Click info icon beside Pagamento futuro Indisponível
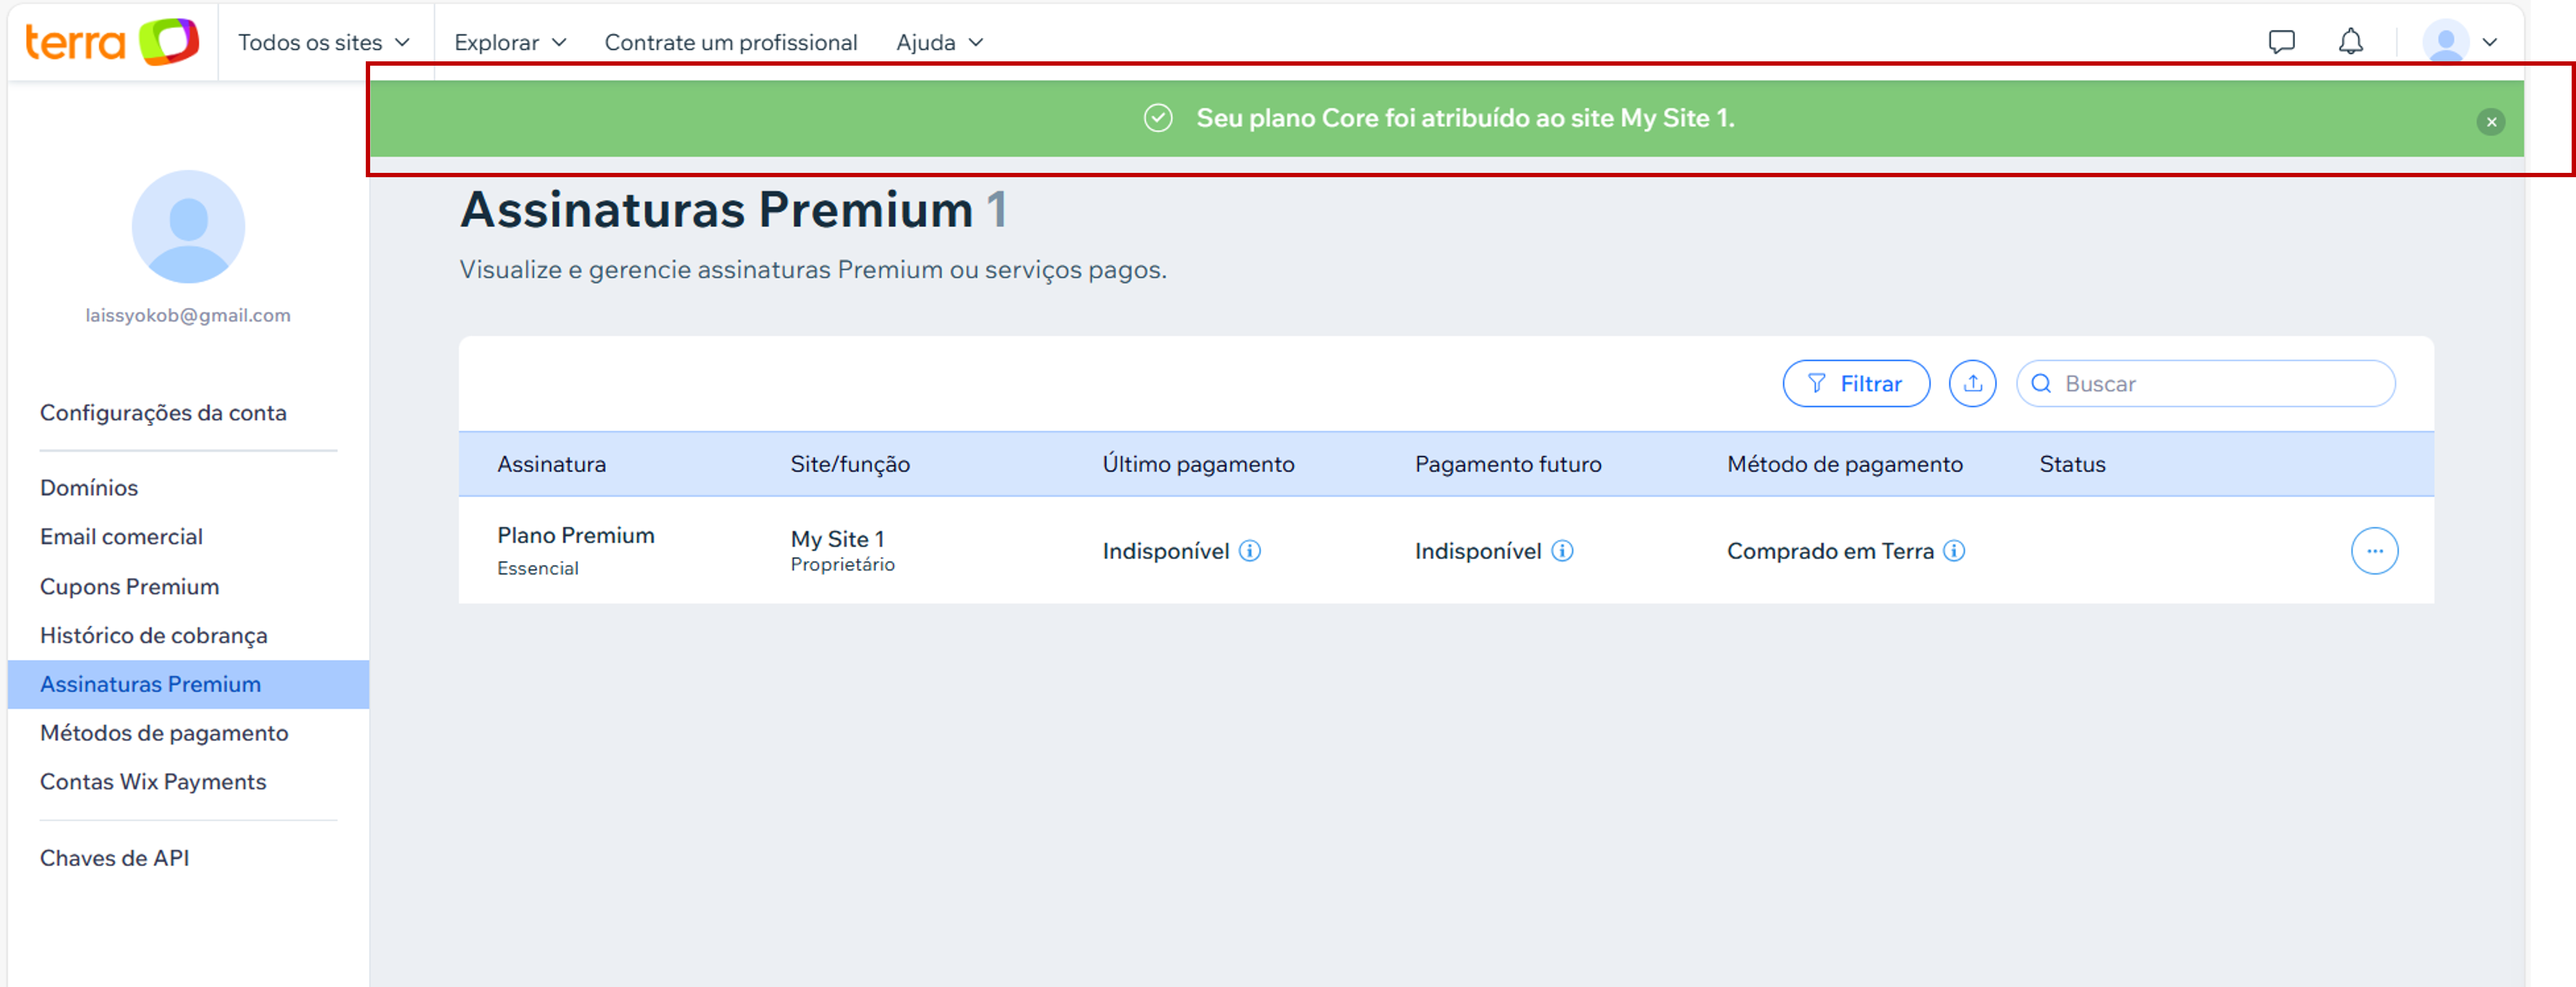The width and height of the screenshot is (2576, 987). point(1562,550)
